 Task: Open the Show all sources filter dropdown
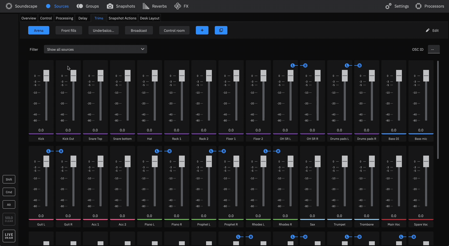(95, 49)
